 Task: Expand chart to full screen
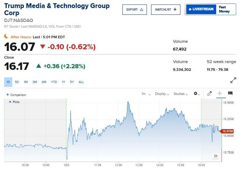(233, 81)
